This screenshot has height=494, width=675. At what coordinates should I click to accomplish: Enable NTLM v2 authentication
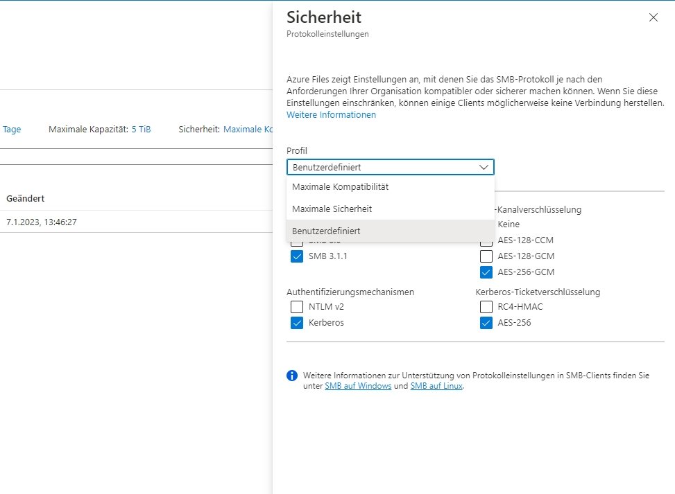tap(296, 306)
